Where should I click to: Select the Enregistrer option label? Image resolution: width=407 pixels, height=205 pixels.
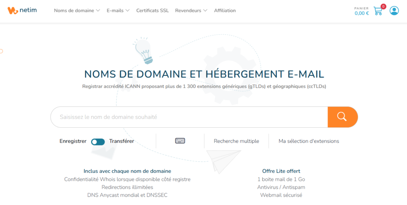pyautogui.click(x=73, y=141)
